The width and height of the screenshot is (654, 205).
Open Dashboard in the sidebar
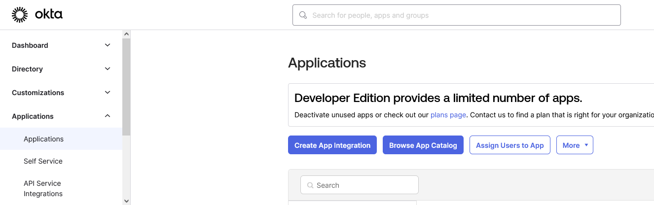pyautogui.click(x=30, y=45)
